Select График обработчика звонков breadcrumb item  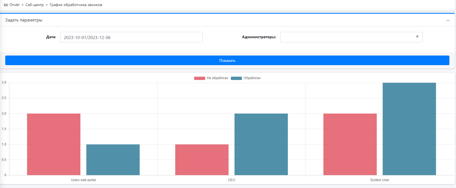coord(76,5)
